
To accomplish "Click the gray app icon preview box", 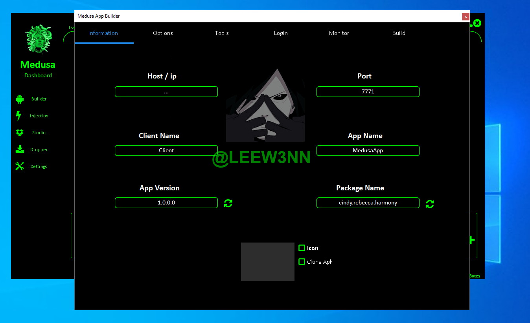I will click(267, 262).
